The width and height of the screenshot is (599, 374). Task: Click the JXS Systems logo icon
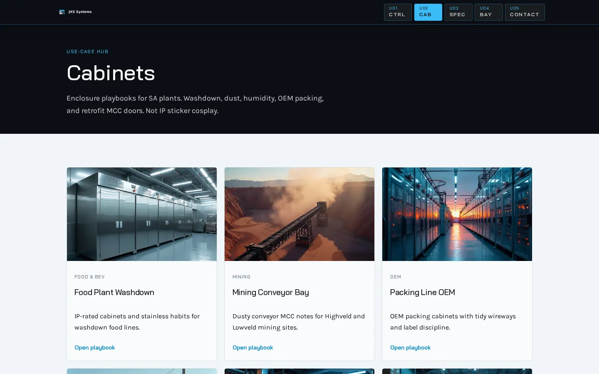point(62,12)
